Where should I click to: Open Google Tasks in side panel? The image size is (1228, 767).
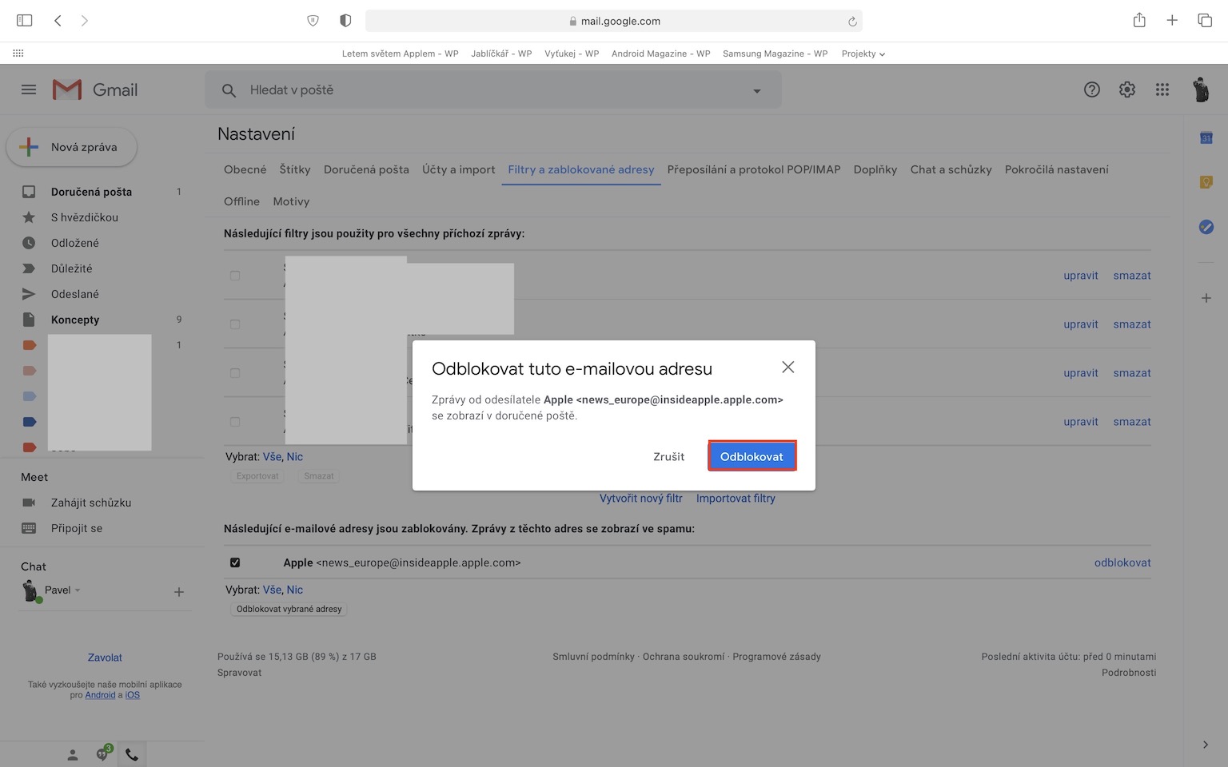click(x=1206, y=228)
